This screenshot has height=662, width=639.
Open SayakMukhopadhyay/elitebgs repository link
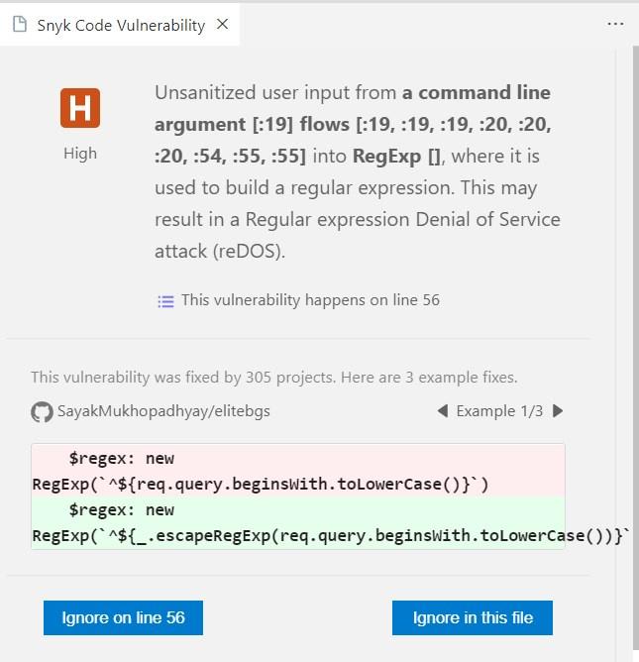tap(163, 411)
